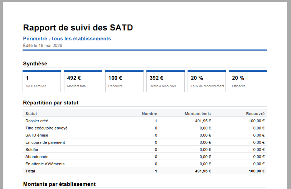291x189 pixels.
Task: Click the 'Nombre' column header
Action: pyautogui.click(x=150, y=114)
